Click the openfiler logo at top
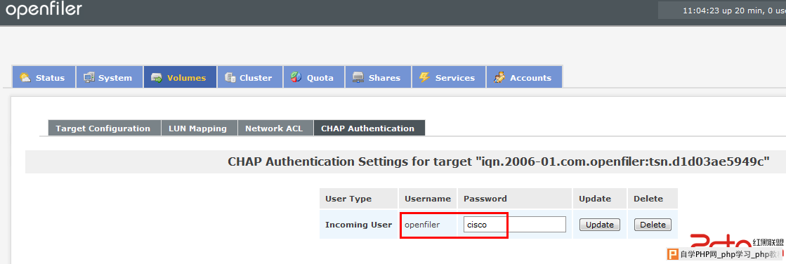The height and width of the screenshot is (264, 786). pyautogui.click(x=43, y=10)
